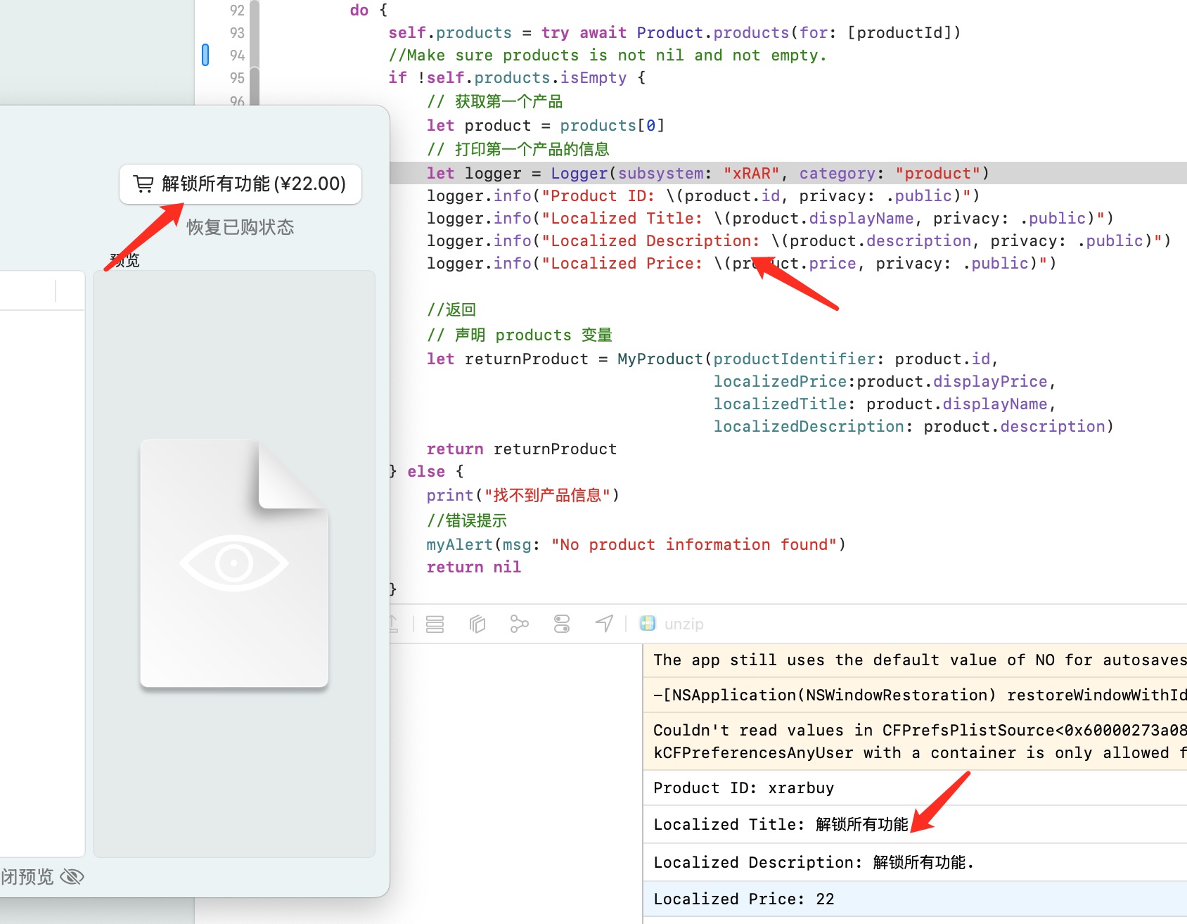Open Debug Memory Graph in debug bar
This screenshot has height=924, width=1187.
point(520,624)
